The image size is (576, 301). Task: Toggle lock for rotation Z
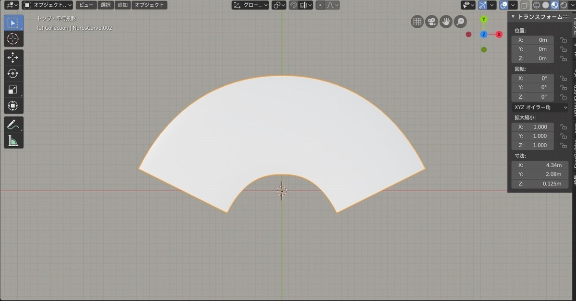pos(564,97)
